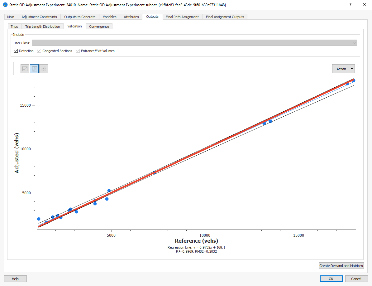
Task: Toggle the Congested Sections checkbox
Action: tap(39, 51)
